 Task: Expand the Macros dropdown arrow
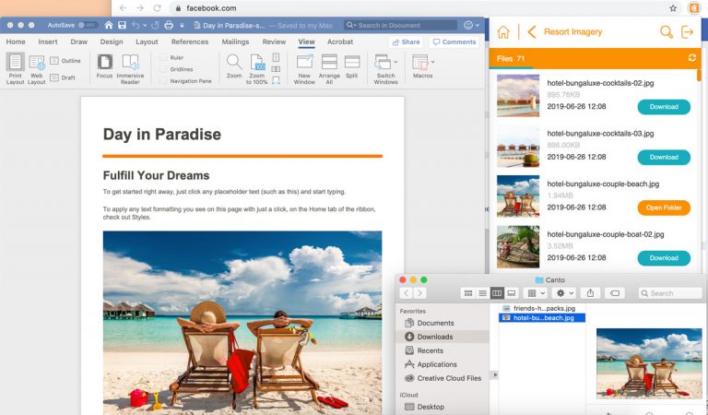point(433,62)
